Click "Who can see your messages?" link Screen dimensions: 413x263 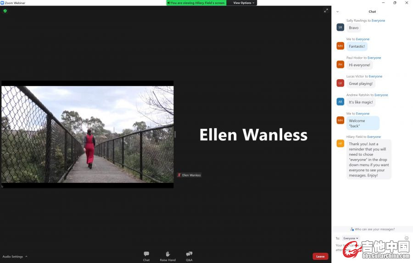coord(372,229)
